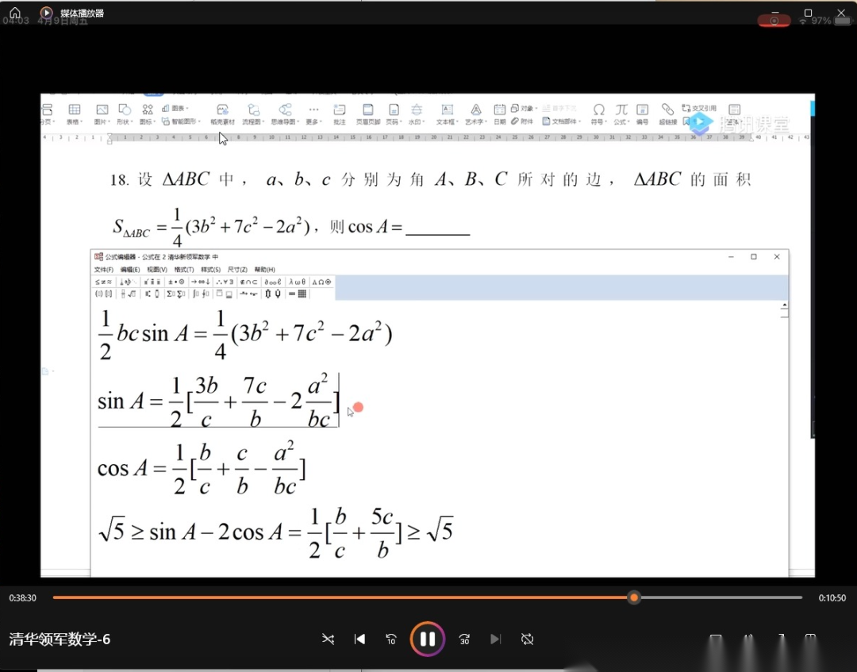Skip back 10 seconds
The width and height of the screenshot is (857, 672).
tap(390, 639)
